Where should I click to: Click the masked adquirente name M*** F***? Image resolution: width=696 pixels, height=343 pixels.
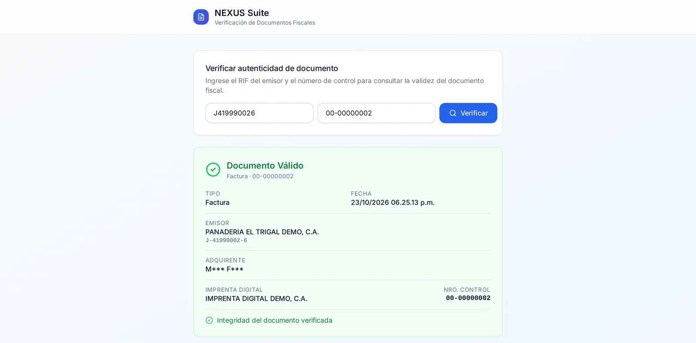pyautogui.click(x=224, y=269)
